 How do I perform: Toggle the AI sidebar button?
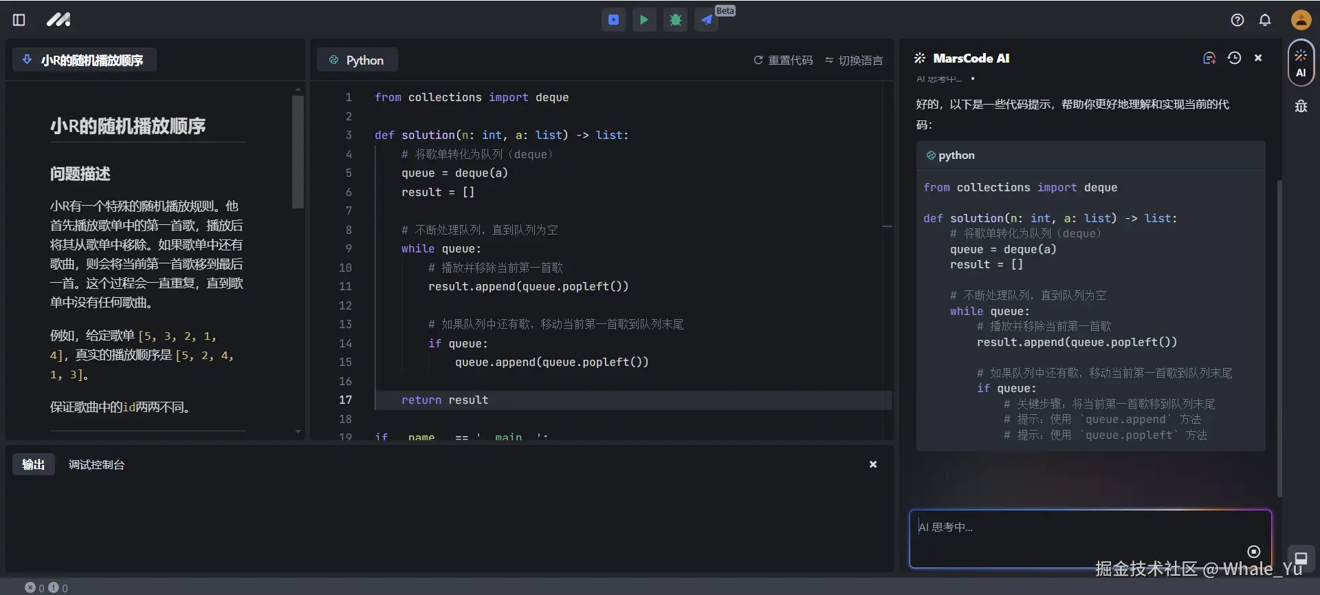[x=1301, y=63]
